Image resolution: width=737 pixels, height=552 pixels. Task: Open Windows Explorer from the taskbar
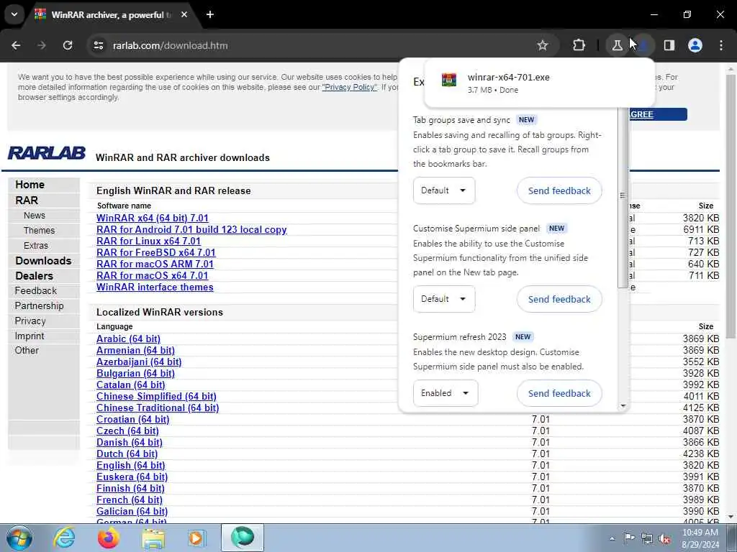tap(154, 538)
